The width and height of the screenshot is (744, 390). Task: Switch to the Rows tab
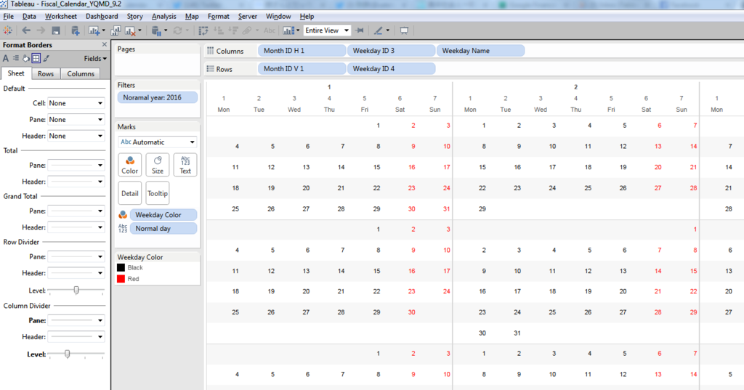point(46,73)
